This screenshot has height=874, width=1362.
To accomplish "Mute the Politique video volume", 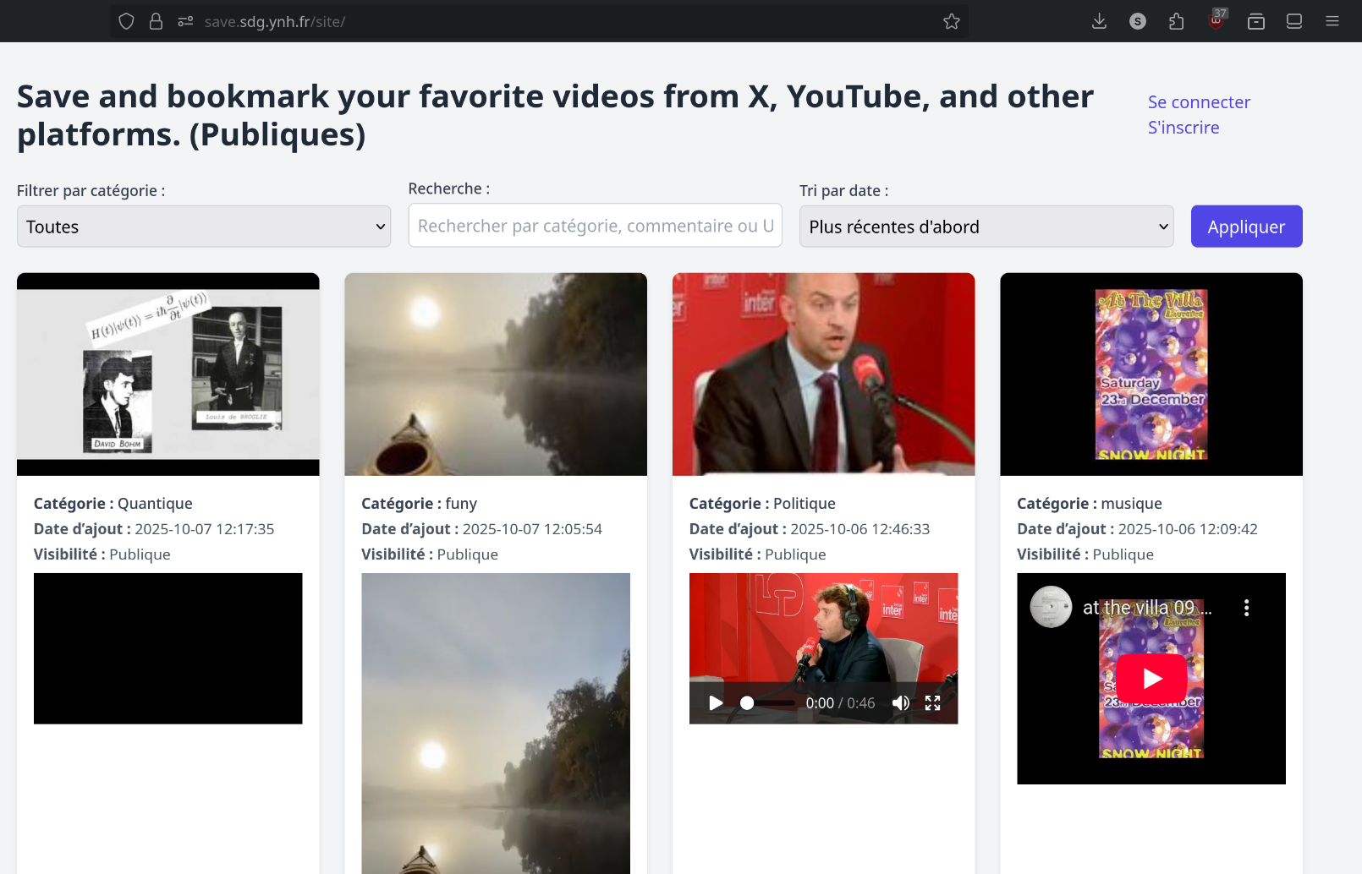I will click(x=901, y=703).
